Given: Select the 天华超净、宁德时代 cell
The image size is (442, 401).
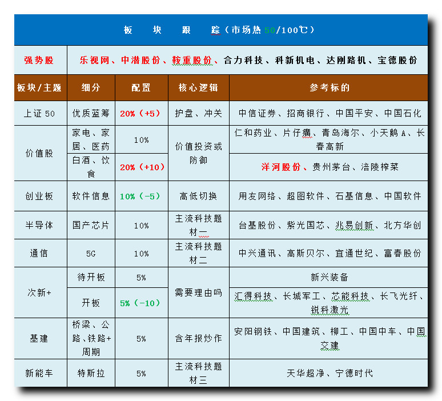Looking at the screenshot, I should click(x=329, y=373).
